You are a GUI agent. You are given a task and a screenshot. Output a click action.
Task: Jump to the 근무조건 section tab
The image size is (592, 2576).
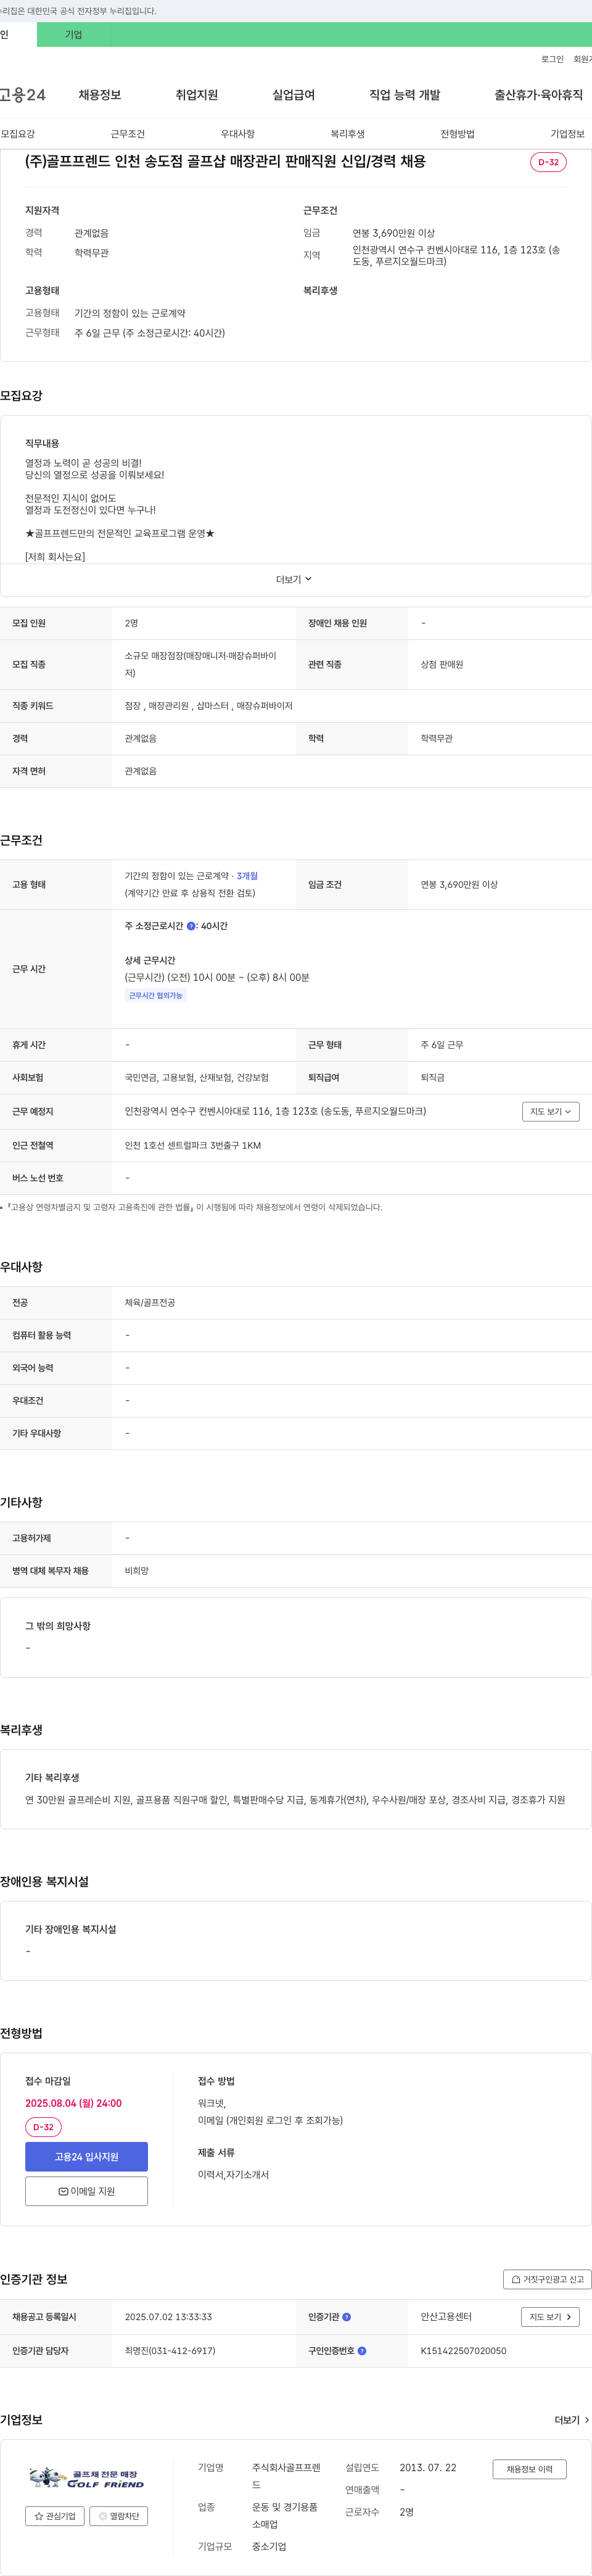click(128, 134)
